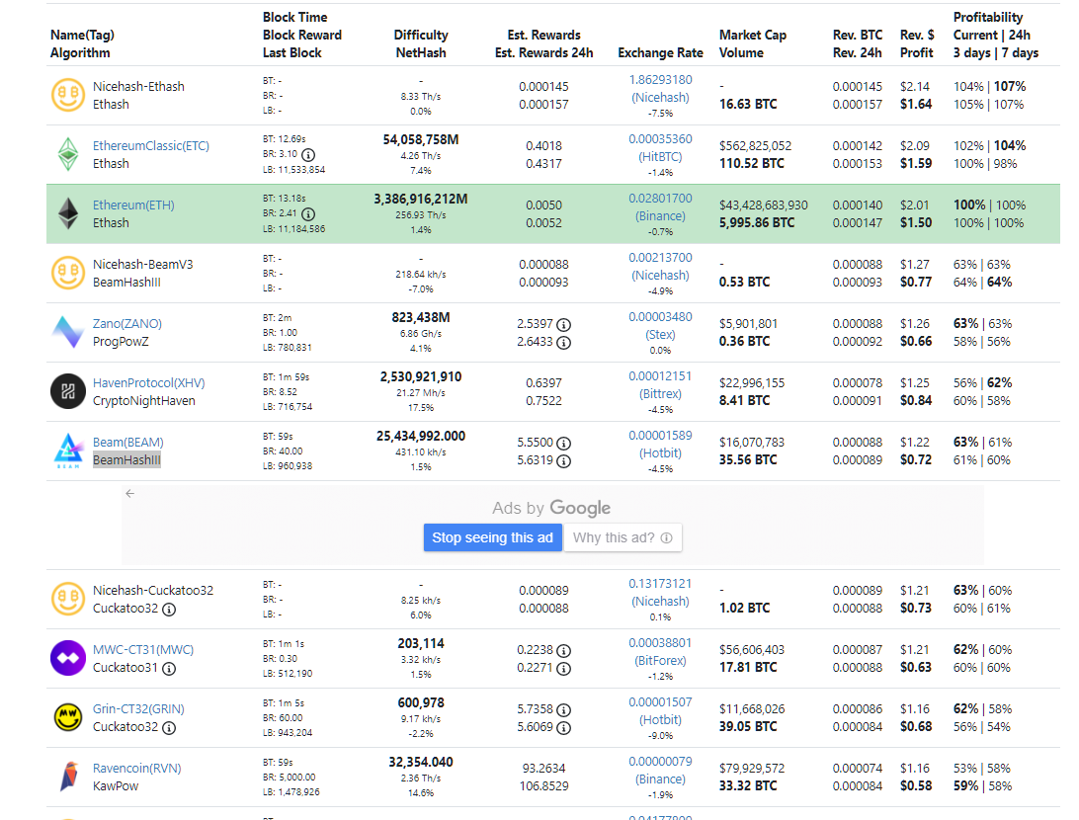Click Nicehash-Ethash profit $1.64
The height and width of the screenshot is (820, 1079).
pos(916,104)
